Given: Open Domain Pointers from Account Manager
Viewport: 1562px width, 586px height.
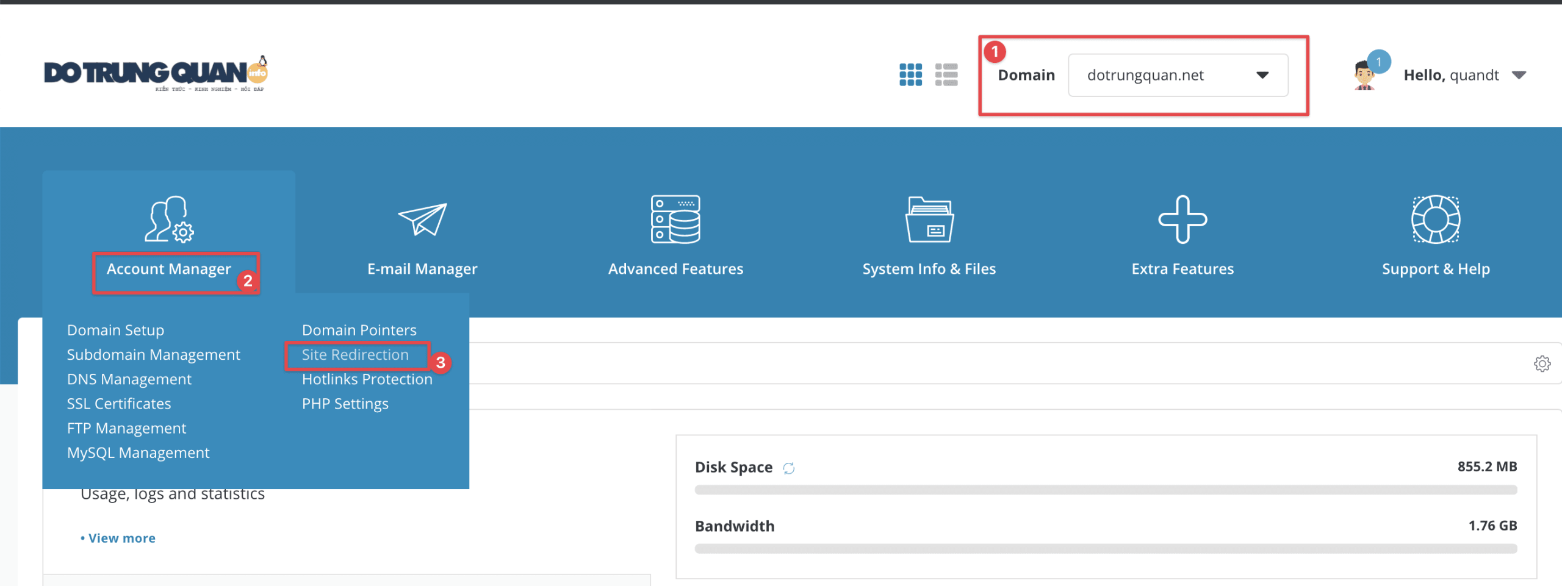Looking at the screenshot, I should [359, 330].
